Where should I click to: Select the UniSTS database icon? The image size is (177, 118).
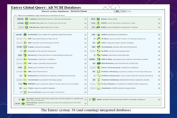coord(99,51)
